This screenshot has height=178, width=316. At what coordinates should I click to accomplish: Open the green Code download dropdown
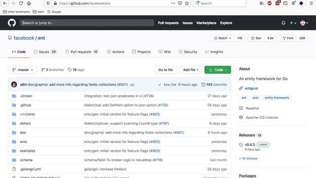click(218, 70)
